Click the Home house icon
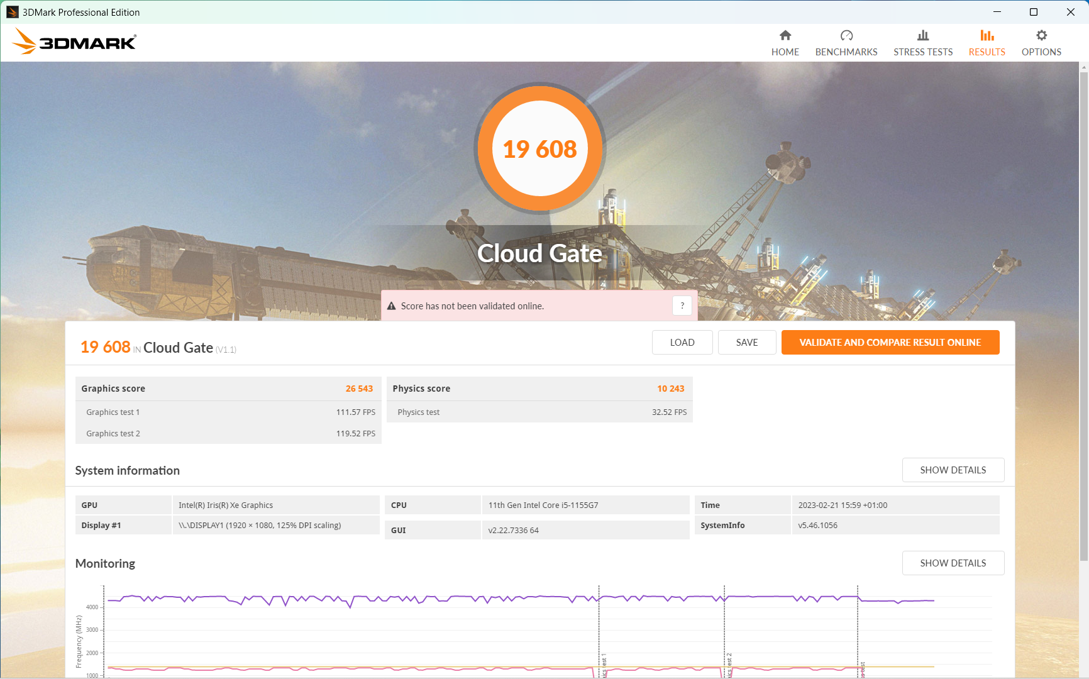 (x=785, y=36)
